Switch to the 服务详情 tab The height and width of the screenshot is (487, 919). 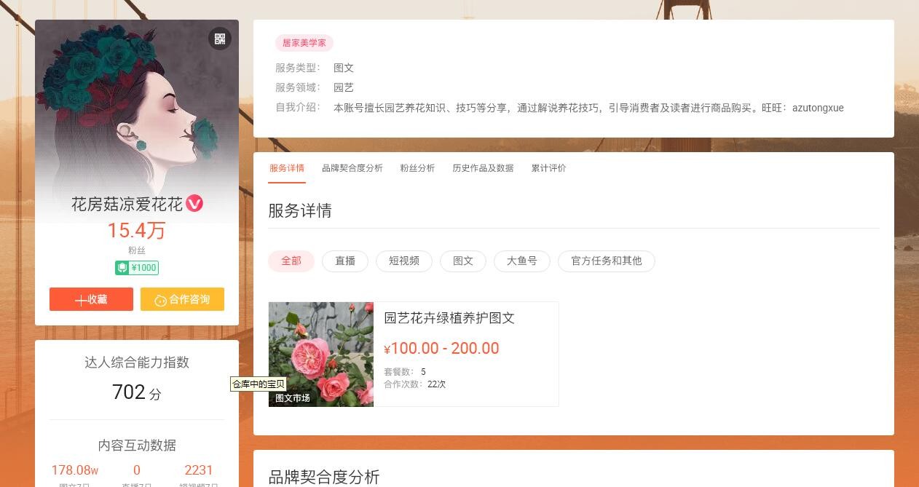coord(287,168)
